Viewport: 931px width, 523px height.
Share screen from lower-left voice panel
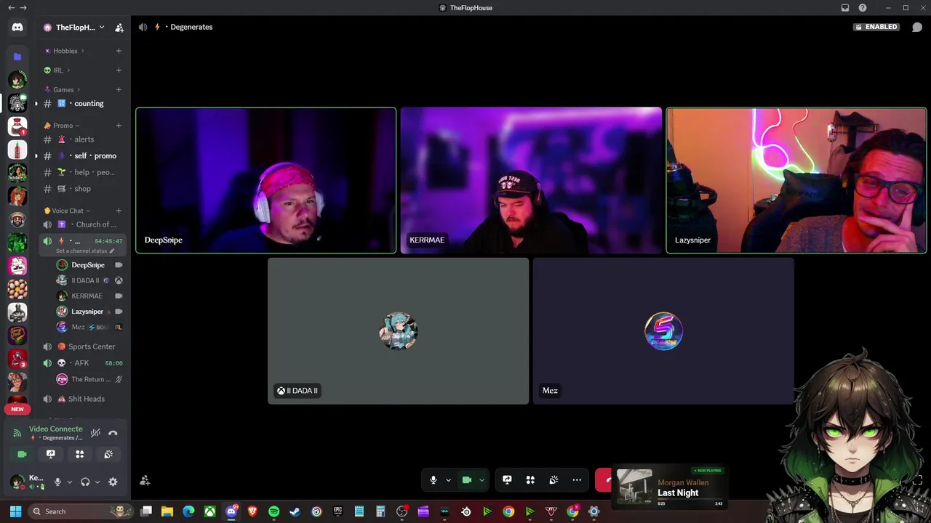tap(51, 454)
